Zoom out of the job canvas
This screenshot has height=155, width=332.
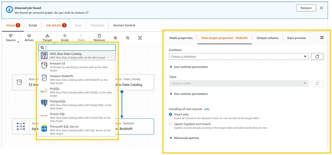(128, 38)
